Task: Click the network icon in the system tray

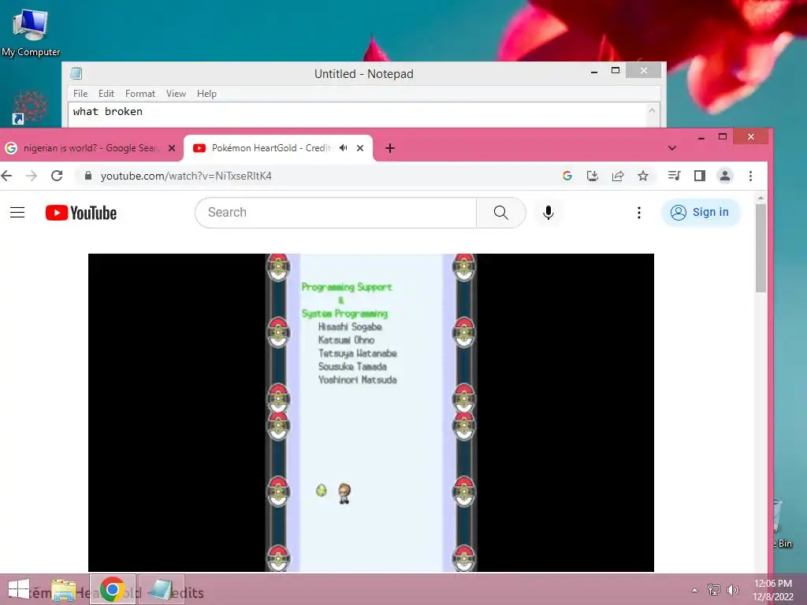Action: 714,589
